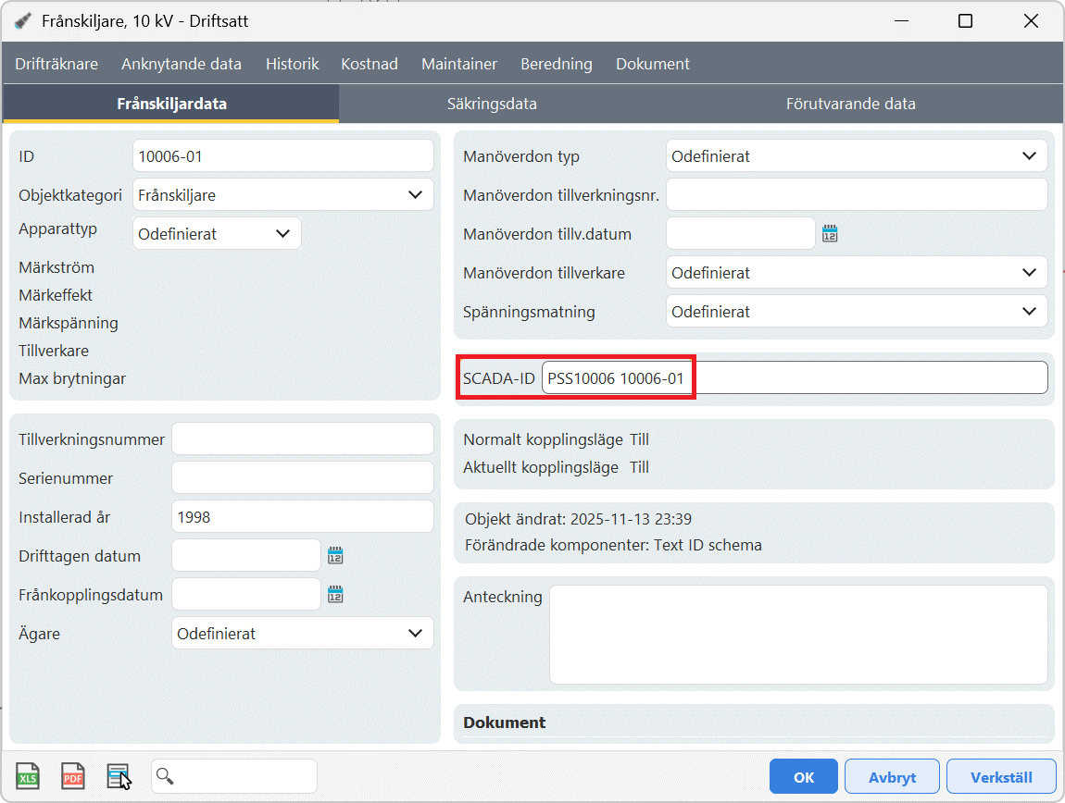
Task: Click the report list icon beside PDF
Action: coord(118,776)
